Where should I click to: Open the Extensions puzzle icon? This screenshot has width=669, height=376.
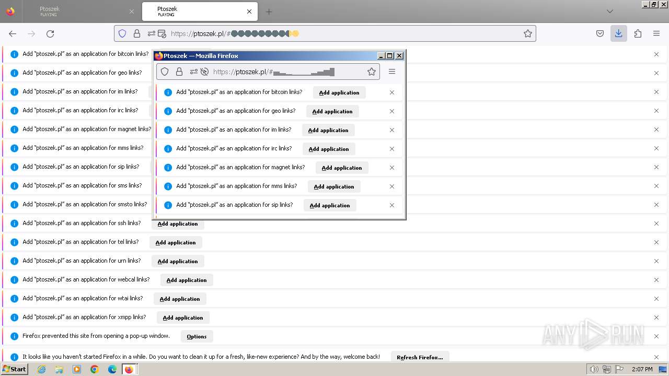point(638,33)
